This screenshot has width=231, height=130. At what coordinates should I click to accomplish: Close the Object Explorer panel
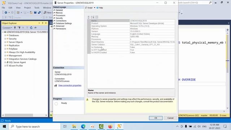pyautogui.click(x=46, y=23)
